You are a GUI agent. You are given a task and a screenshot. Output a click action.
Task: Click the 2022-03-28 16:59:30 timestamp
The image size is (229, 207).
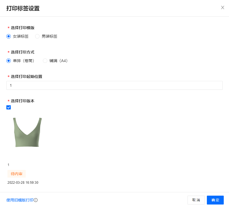click(x=23, y=183)
